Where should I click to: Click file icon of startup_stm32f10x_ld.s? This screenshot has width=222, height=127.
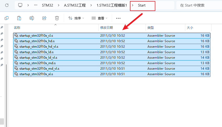(x=16, y=52)
